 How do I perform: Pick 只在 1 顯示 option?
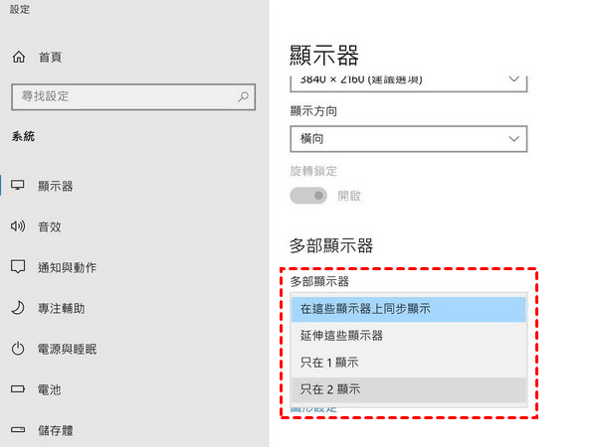[x=408, y=363]
